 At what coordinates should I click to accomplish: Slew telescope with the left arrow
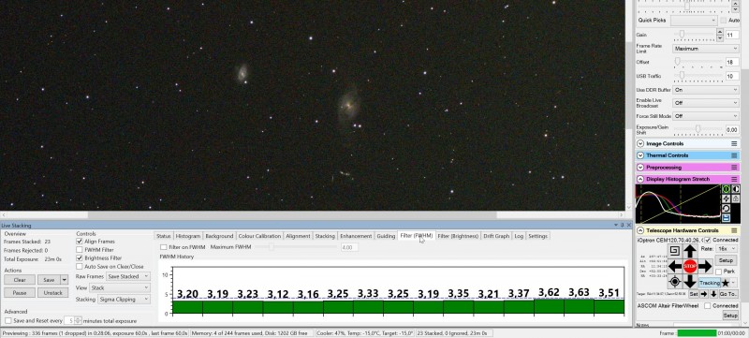(675, 266)
